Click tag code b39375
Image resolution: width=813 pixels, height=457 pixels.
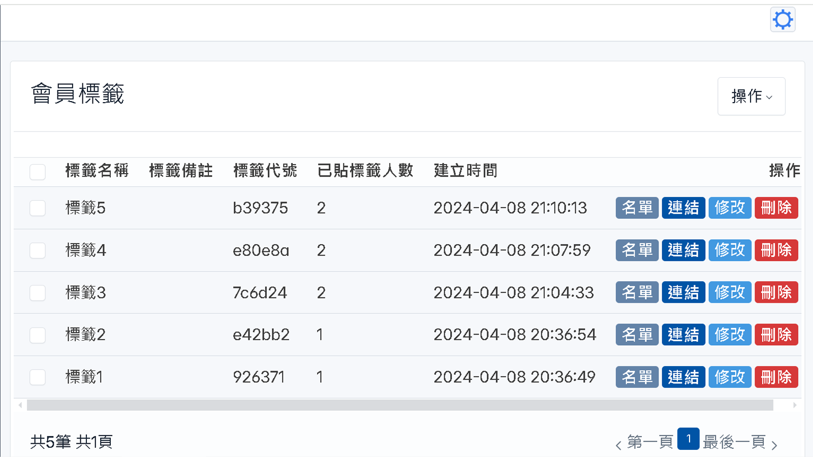point(260,208)
